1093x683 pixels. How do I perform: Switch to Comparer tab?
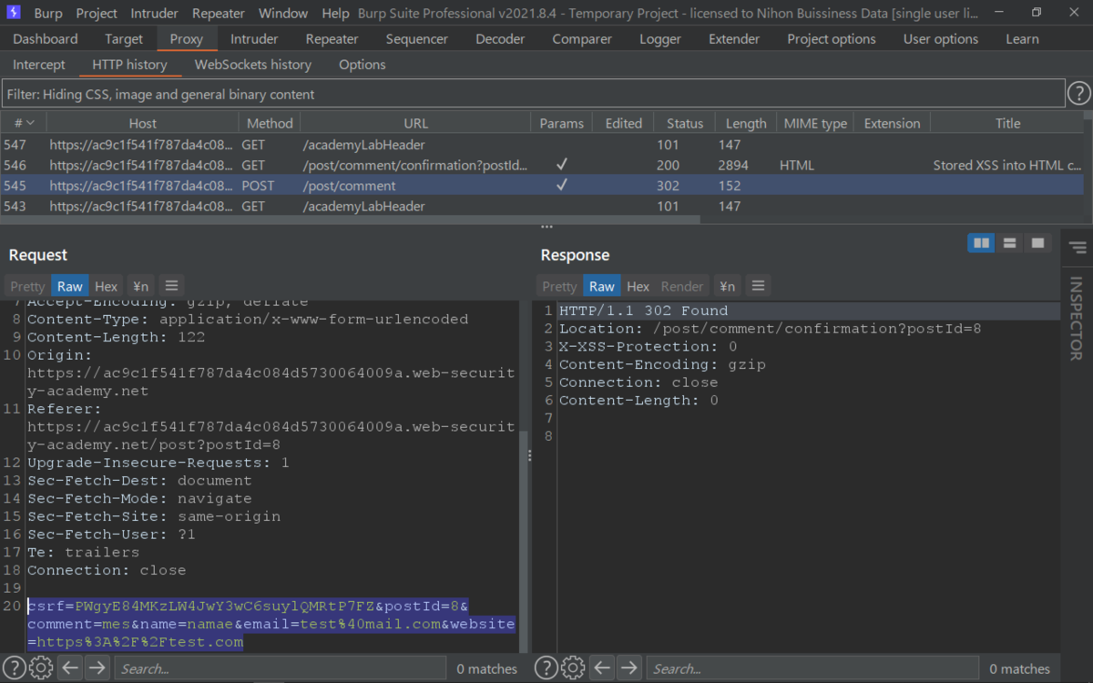tap(582, 39)
